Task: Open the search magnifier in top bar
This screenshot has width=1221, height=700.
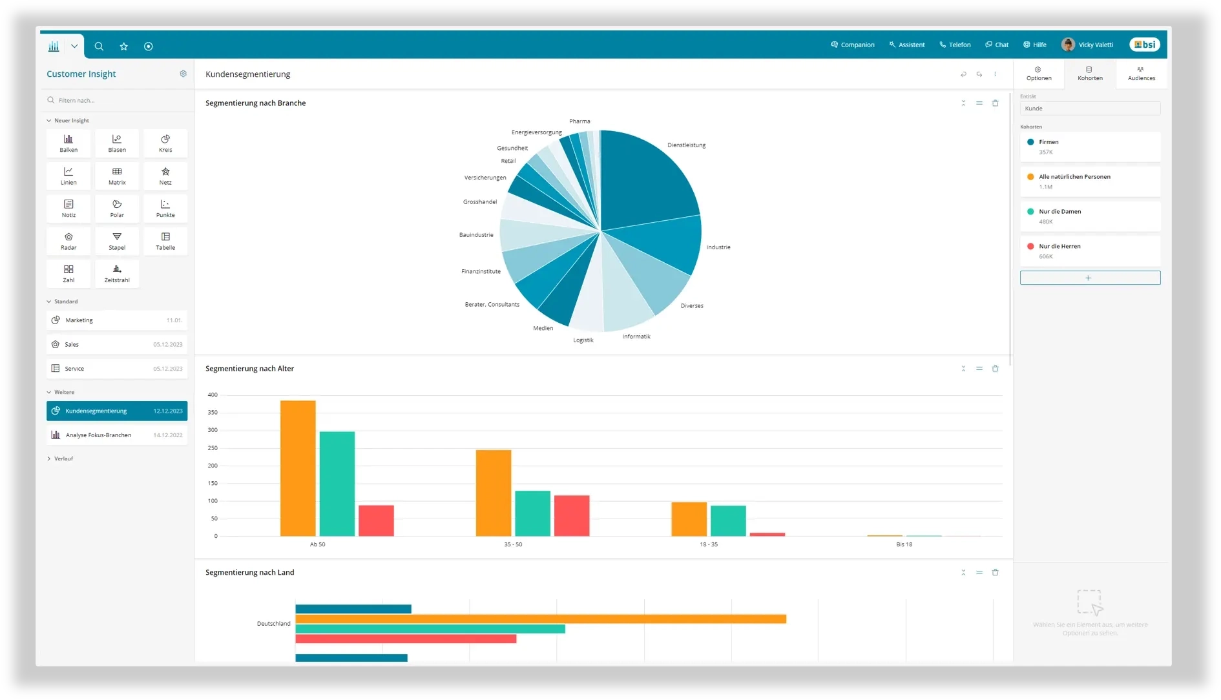Action: [99, 46]
